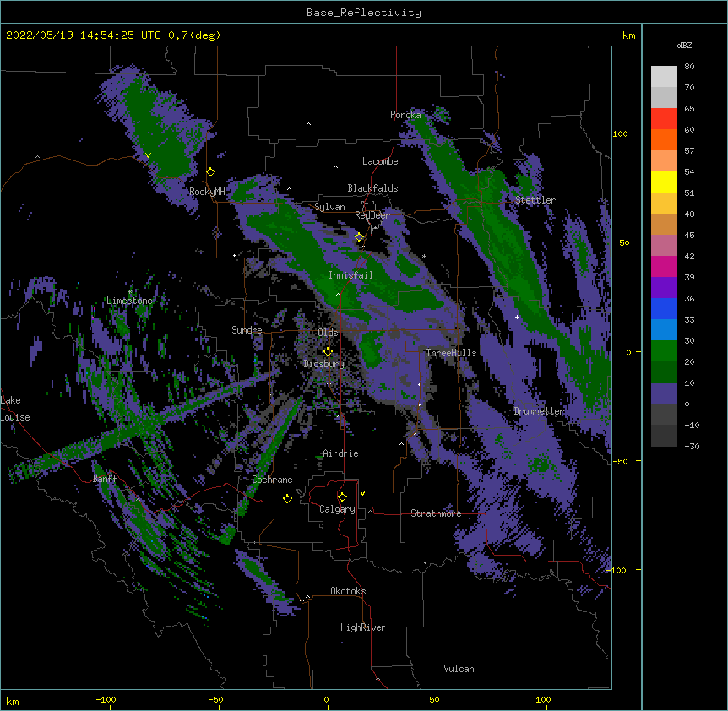Select the magenta 42-39 dBZ legend swatch

pyautogui.click(x=664, y=266)
